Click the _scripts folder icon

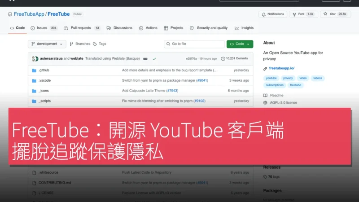[34, 101]
